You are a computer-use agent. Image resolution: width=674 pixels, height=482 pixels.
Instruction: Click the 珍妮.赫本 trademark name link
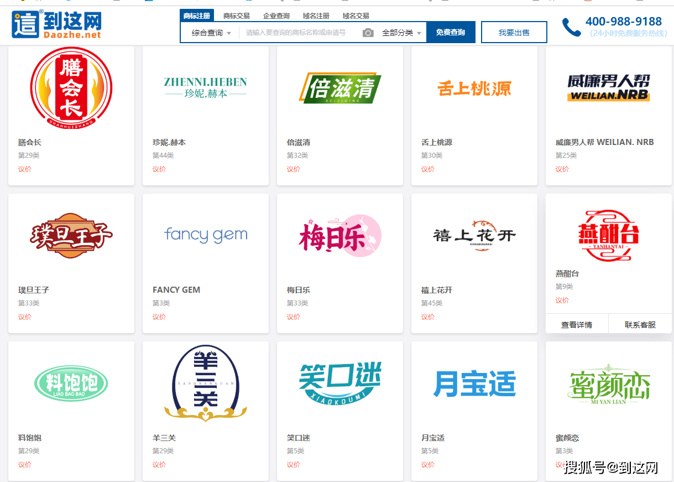169,142
